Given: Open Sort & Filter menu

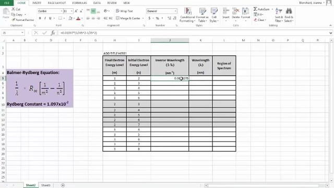Looking at the screenshot, I should coord(279,15).
